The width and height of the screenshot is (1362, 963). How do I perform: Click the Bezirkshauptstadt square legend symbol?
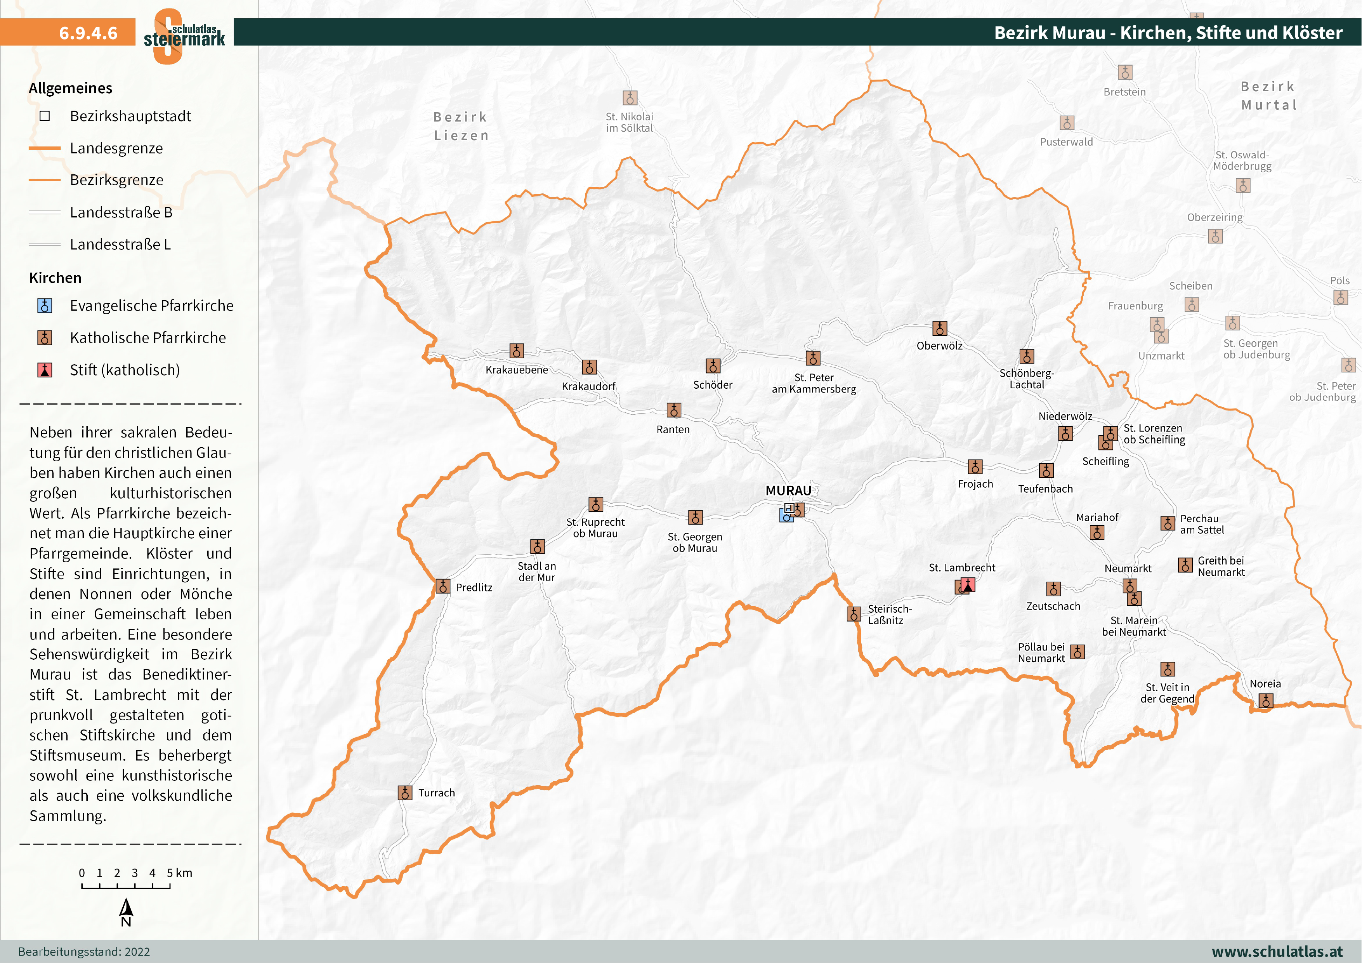(45, 116)
